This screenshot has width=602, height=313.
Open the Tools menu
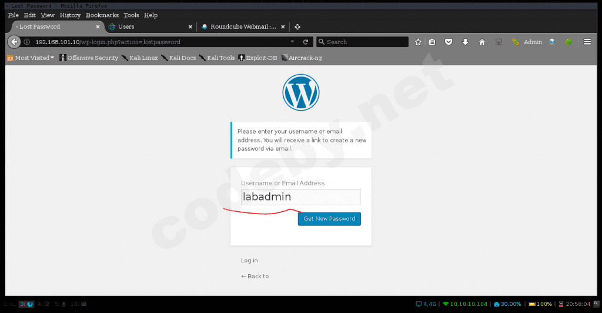[131, 15]
